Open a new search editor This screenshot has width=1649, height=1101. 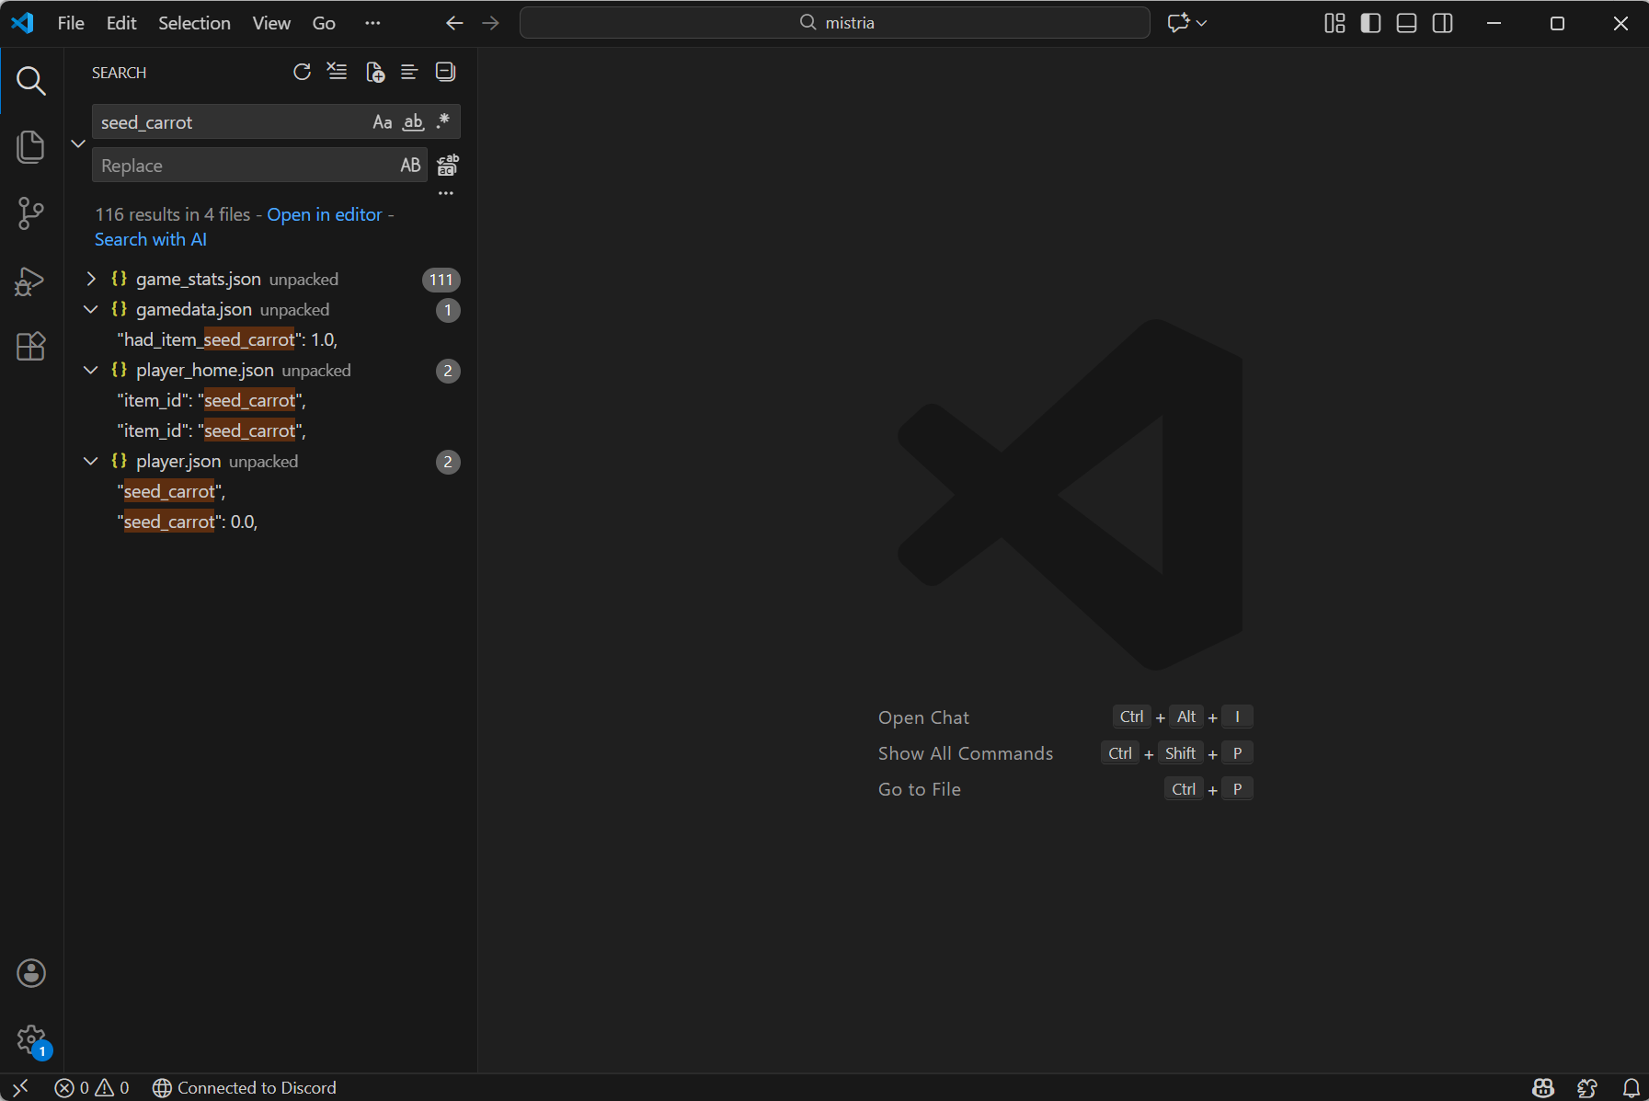(x=374, y=73)
